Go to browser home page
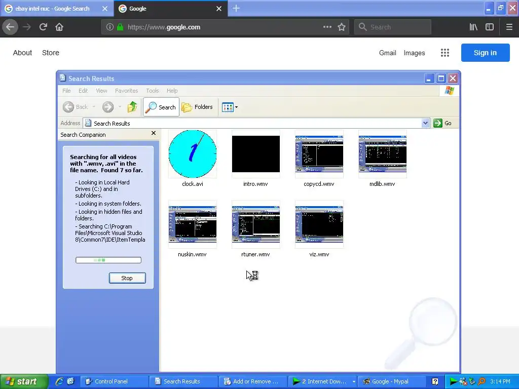 click(x=59, y=27)
